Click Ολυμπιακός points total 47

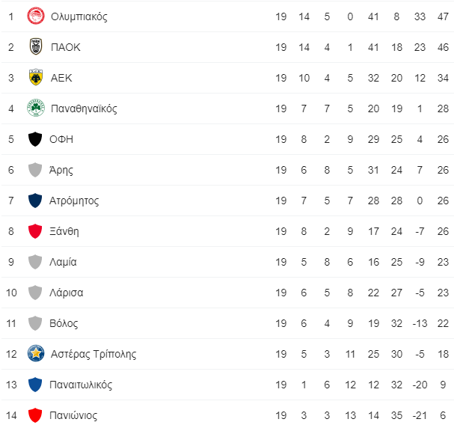443,16
